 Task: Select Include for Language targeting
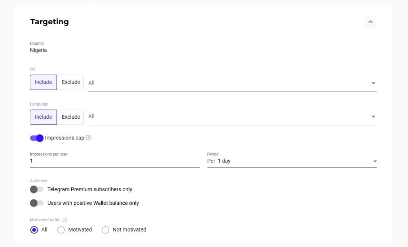point(43,117)
